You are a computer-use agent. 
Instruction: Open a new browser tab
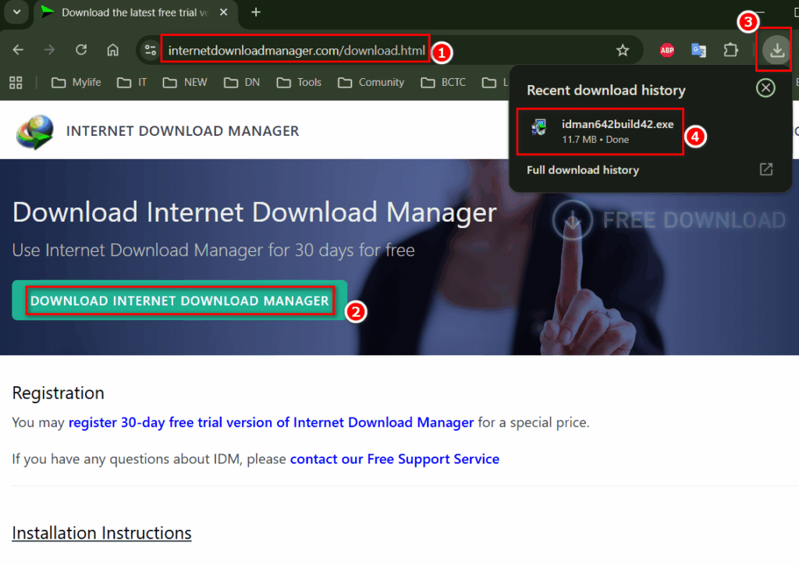point(256,12)
